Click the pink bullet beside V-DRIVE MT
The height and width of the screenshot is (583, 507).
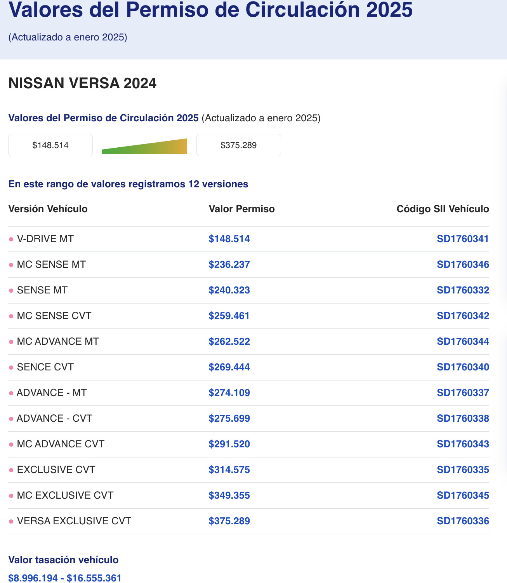tap(11, 239)
